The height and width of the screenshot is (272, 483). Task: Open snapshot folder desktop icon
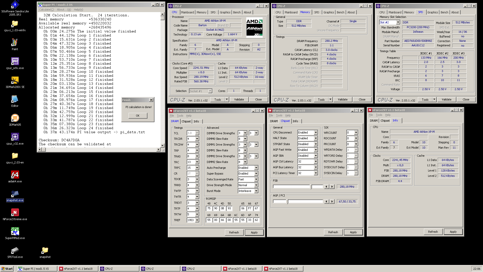(45, 252)
